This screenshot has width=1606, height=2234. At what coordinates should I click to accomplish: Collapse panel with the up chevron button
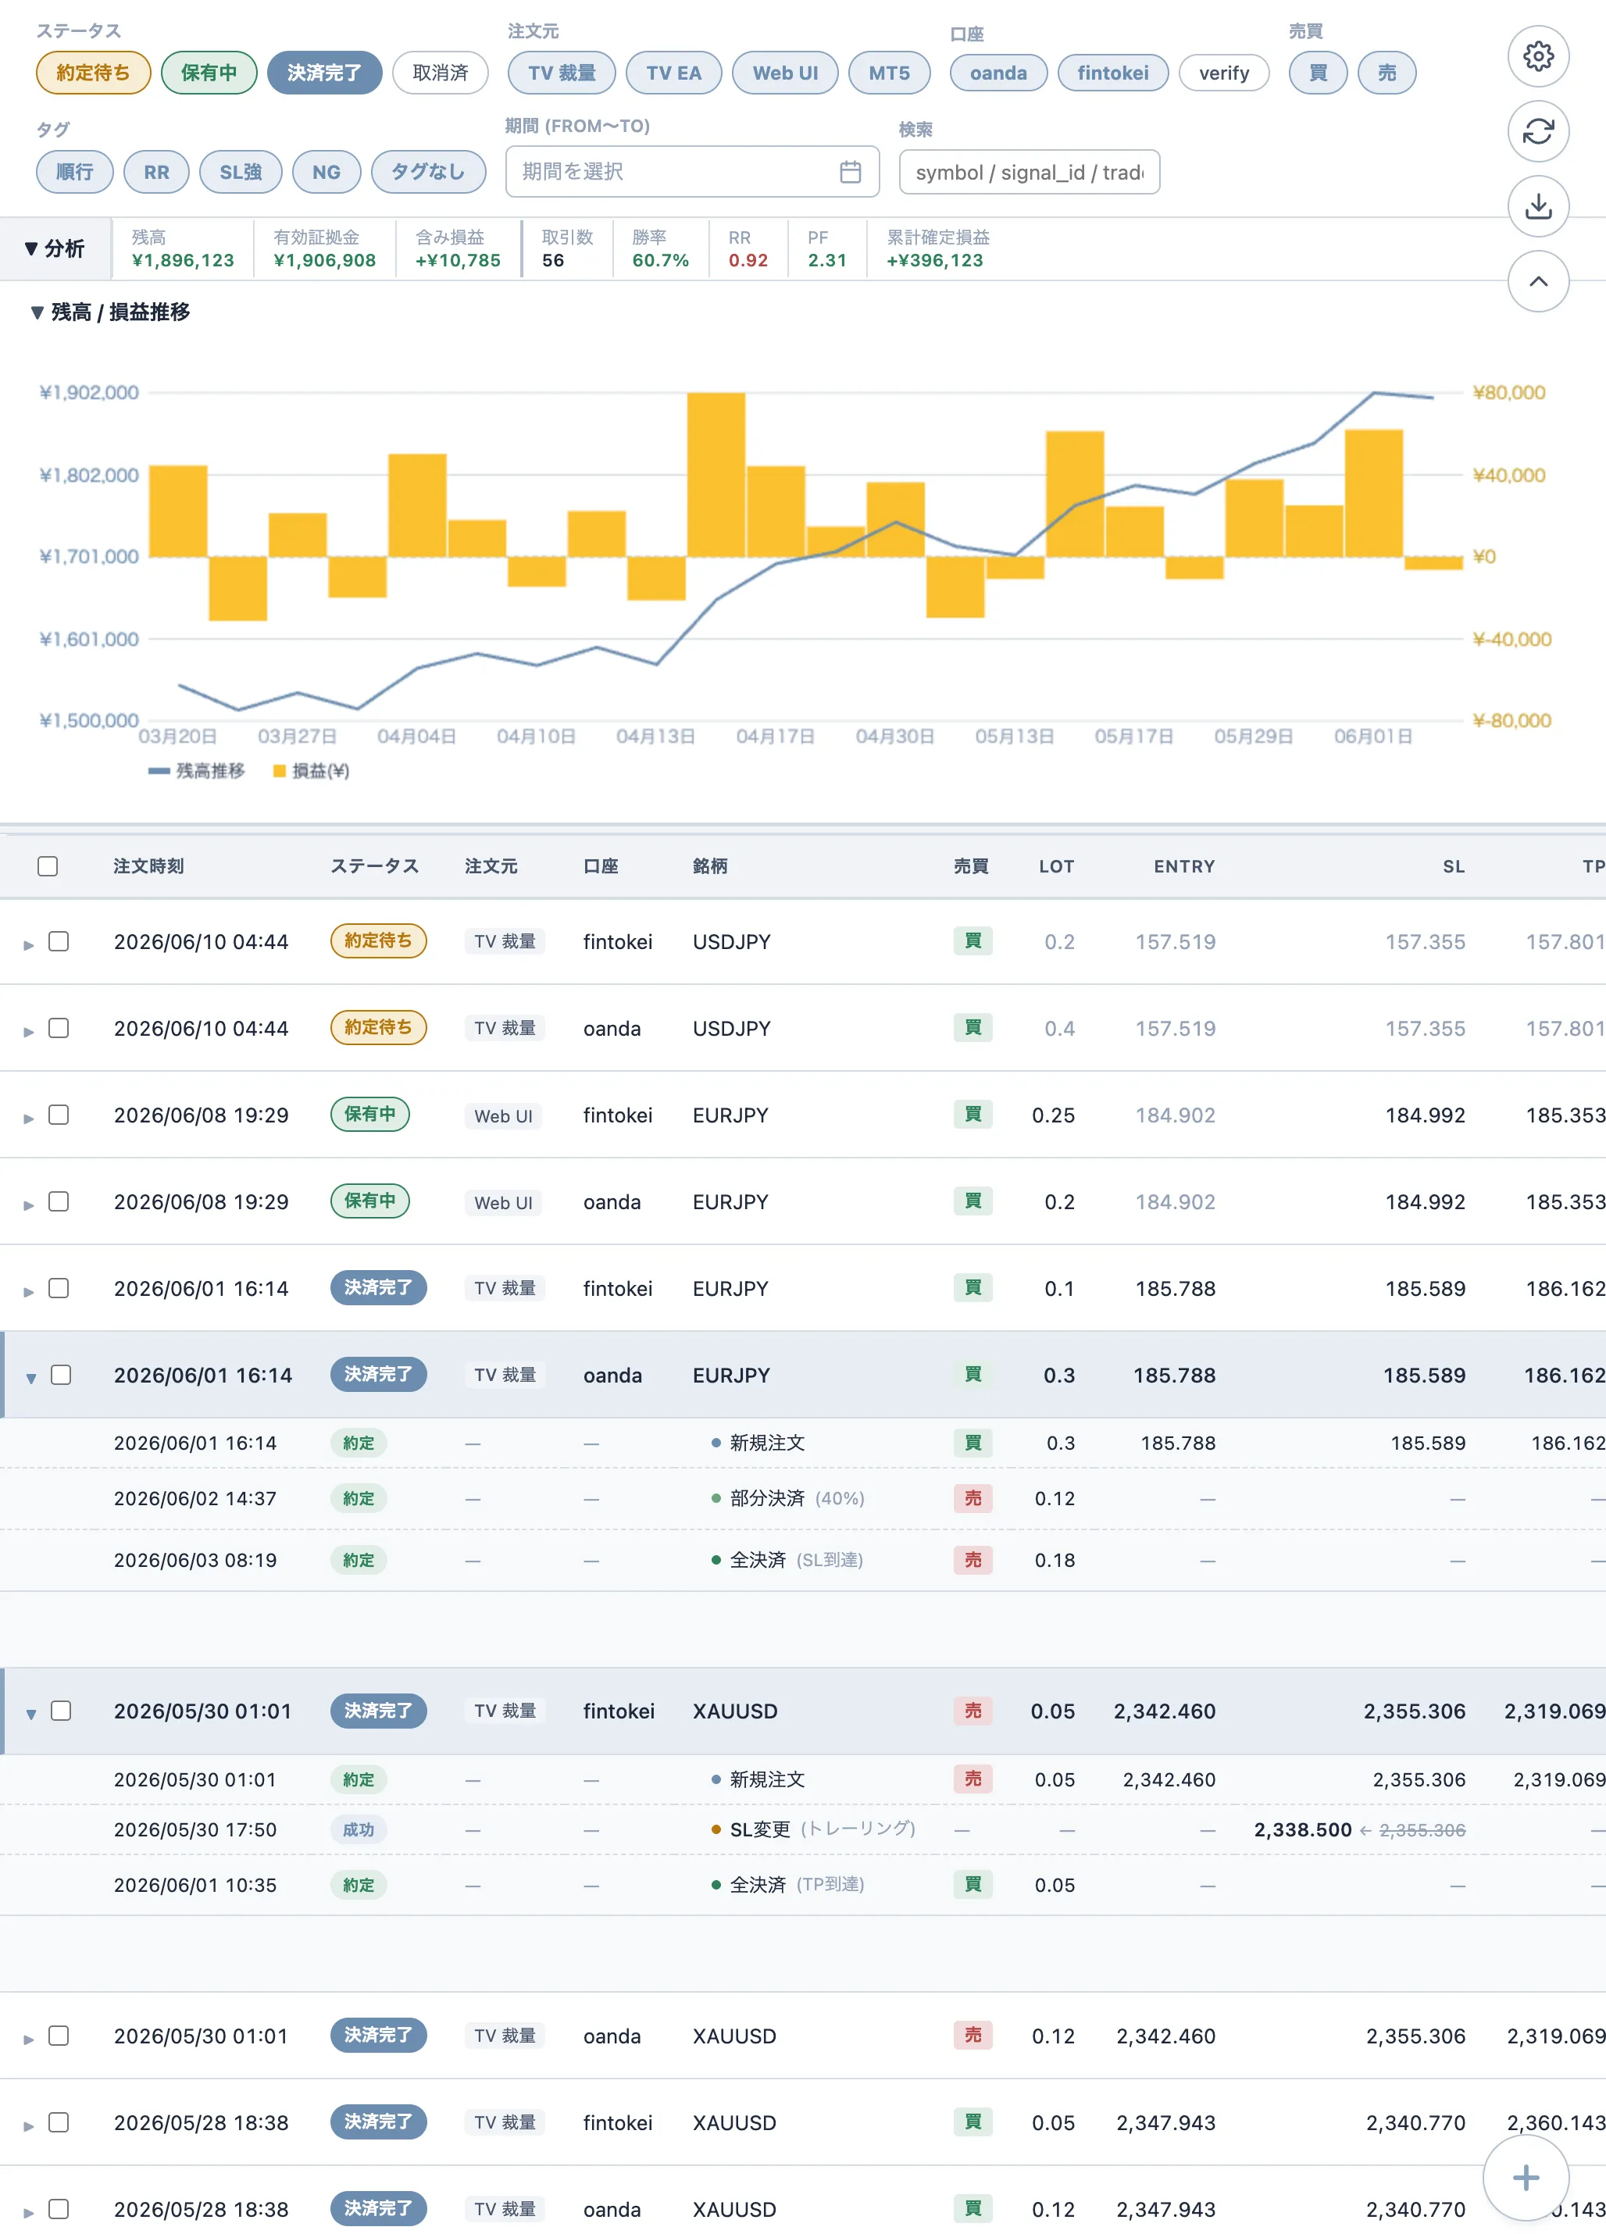(1538, 280)
